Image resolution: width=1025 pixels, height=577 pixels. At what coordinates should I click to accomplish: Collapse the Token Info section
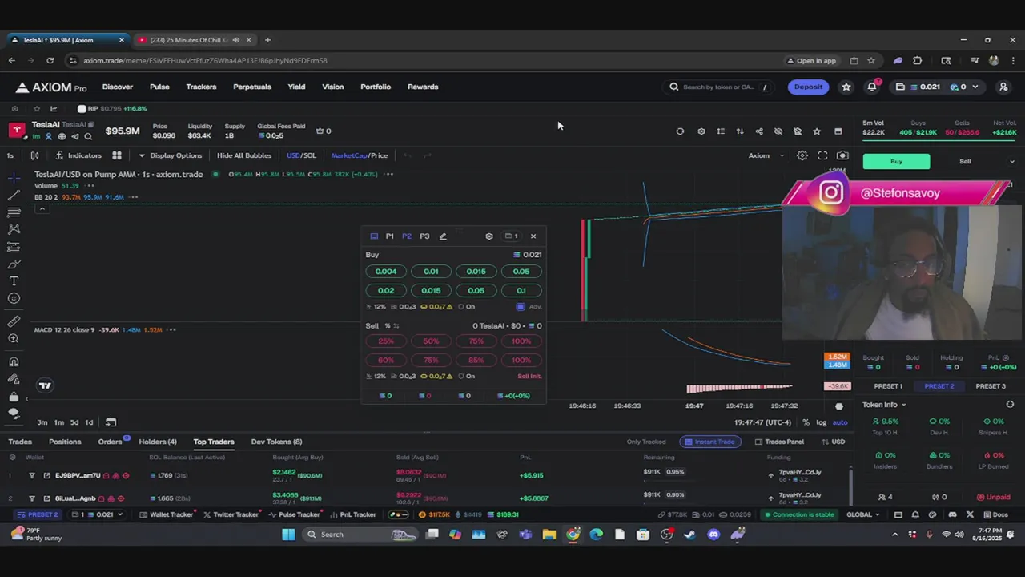884,405
